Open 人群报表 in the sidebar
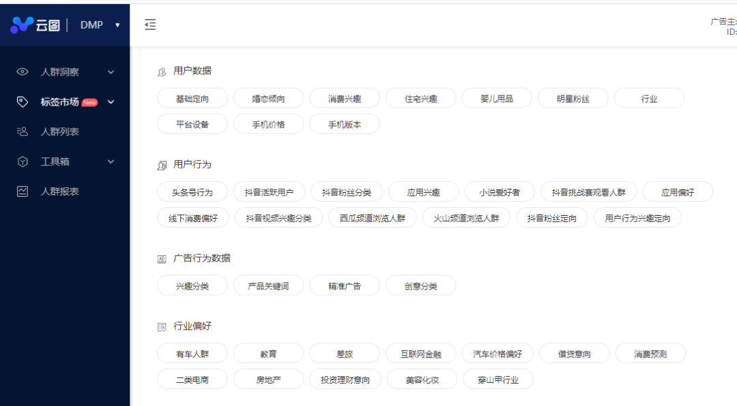This screenshot has width=737, height=406. pyautogui.click(x=60, y=191)
